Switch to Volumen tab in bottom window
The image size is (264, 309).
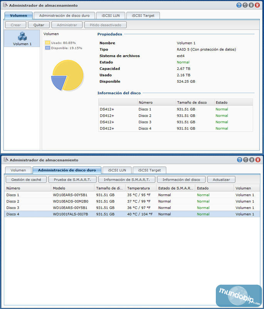point(18,170)
